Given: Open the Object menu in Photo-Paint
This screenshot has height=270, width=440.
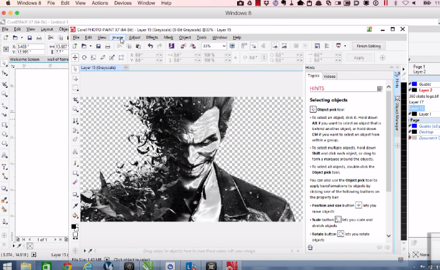Looking at the screenshot, I should point(185,37).
